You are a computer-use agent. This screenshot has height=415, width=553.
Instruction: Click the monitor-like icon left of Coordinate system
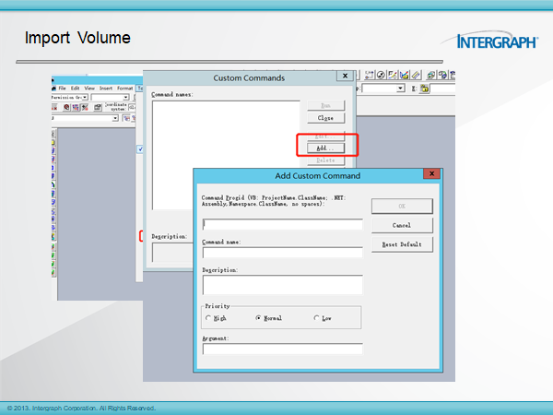tap(98, 107)
